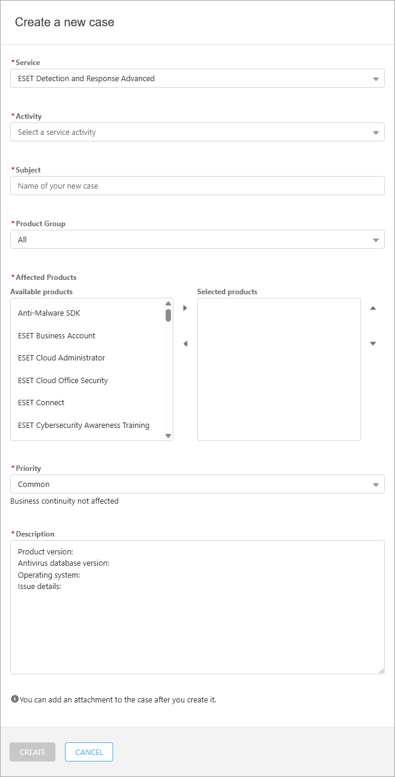Expand the ESET Detection and Response Advanced service selector
The width and height of the screenshot is (395, 777).
tap(197, 78)
